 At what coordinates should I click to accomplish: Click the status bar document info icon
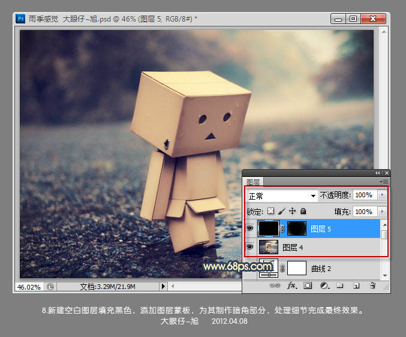(x=50, y=287)
